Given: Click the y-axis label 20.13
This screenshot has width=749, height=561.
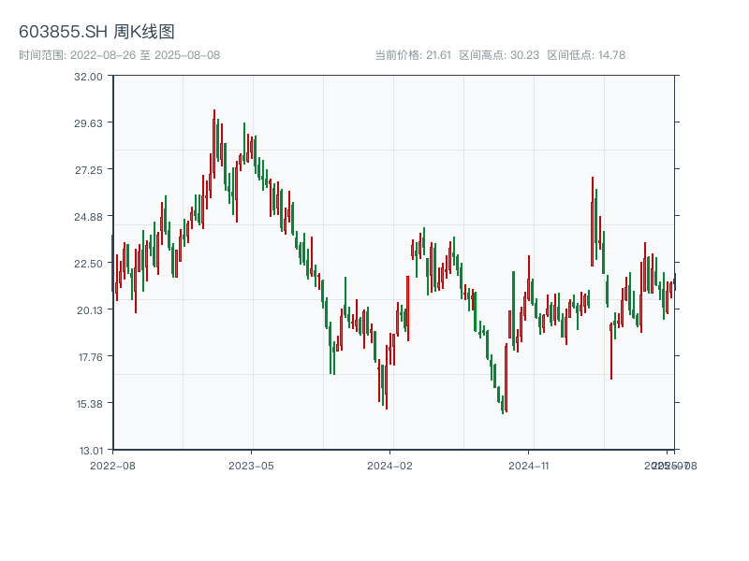Looking at the screenshot, I should (90, 310).
